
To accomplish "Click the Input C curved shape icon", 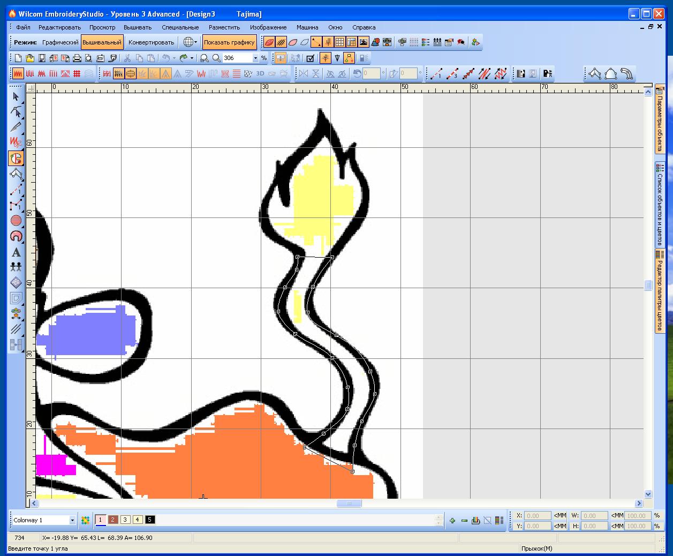I will pyautogui.click(x=627, y=73).
